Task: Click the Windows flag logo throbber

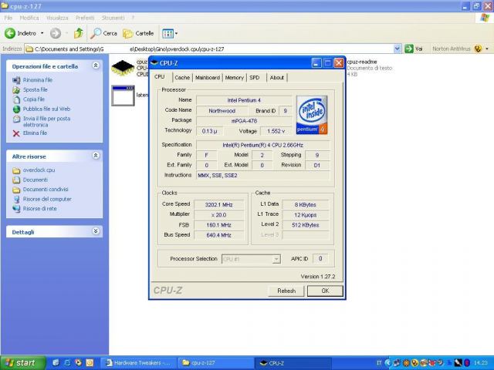Action: coord(485,18)
